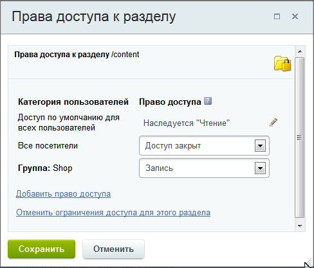Click the dialog title Права доступа к разделу
The image size is (314, 268).
(94, 17)
